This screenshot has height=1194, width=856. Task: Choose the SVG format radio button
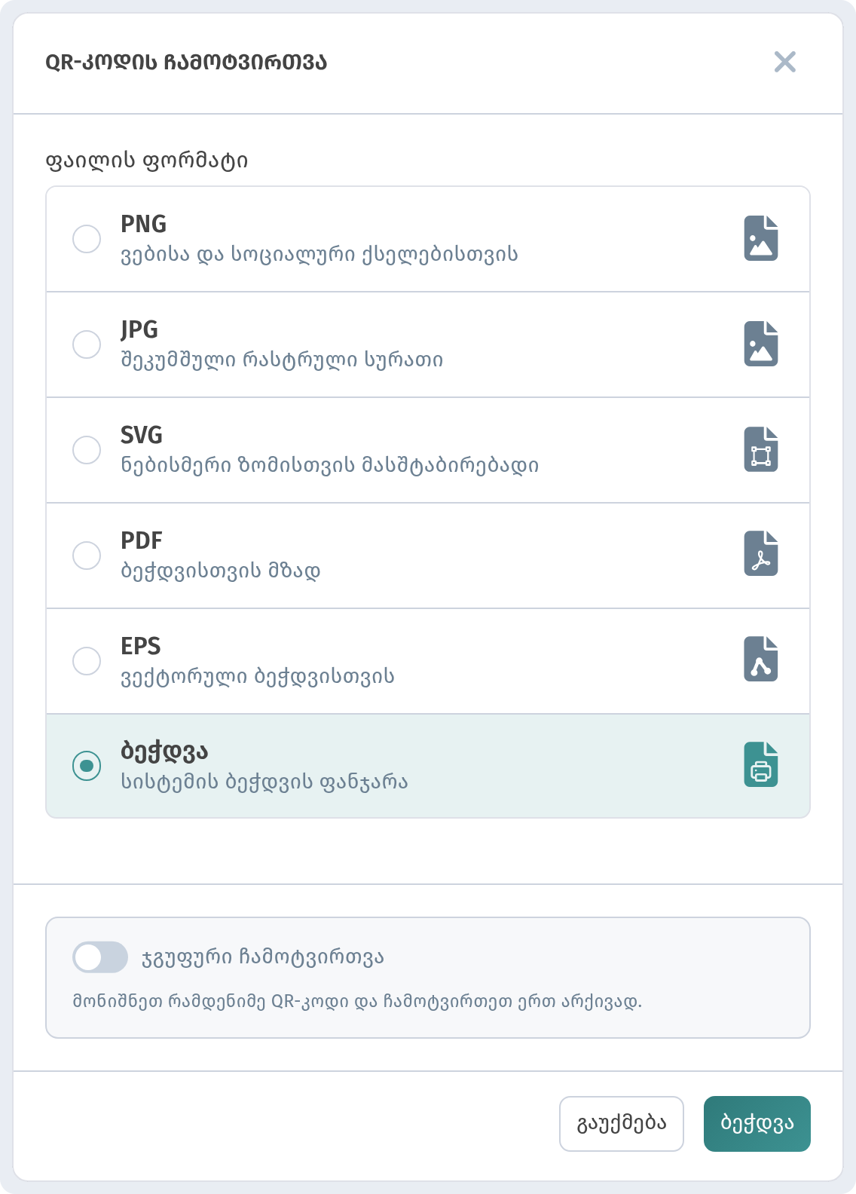pos(87,450)
